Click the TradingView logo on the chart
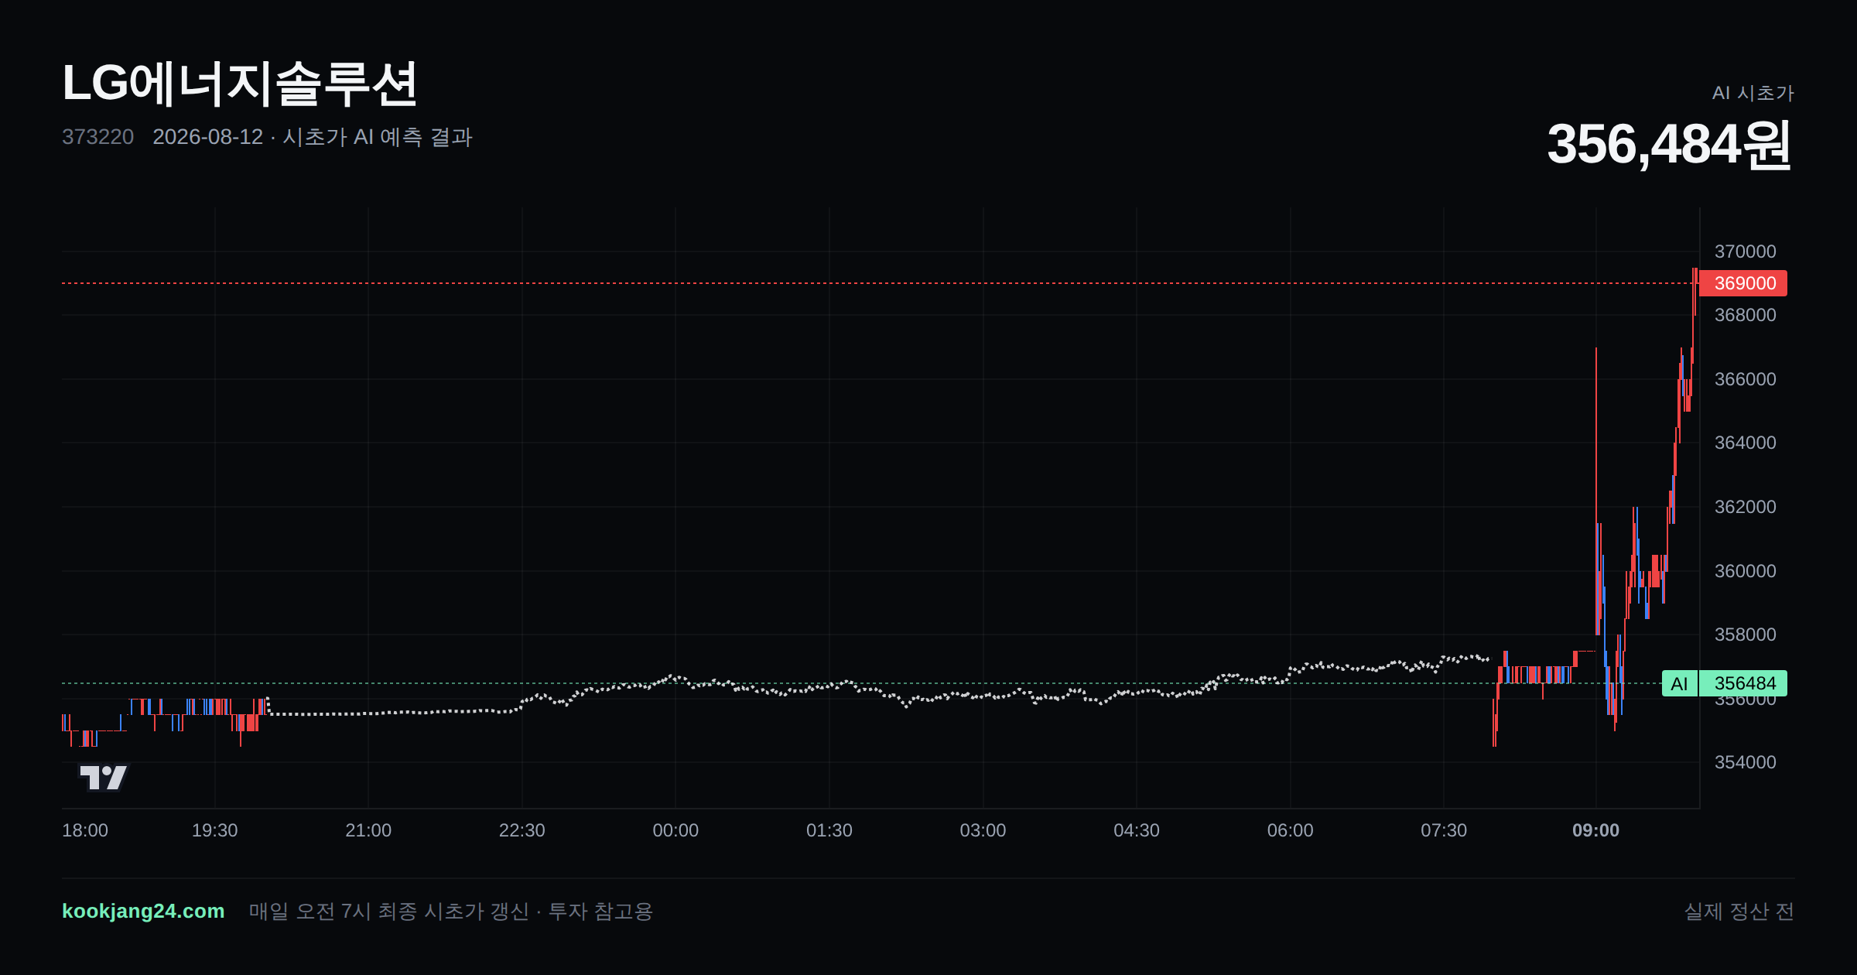 pyautogui.click(x=104, y=777)
